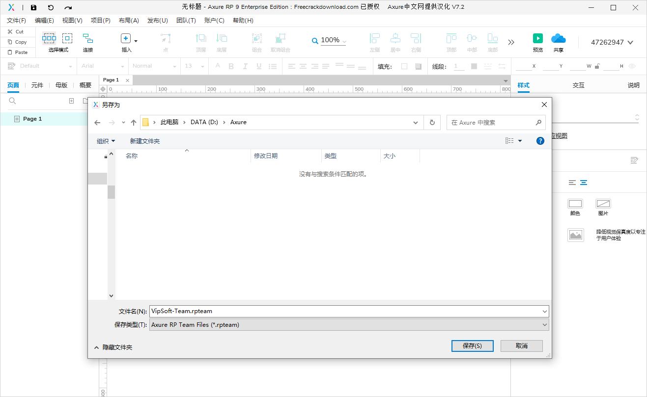
Task: Expand the address path history dropdown
Action: pos(416,123)
